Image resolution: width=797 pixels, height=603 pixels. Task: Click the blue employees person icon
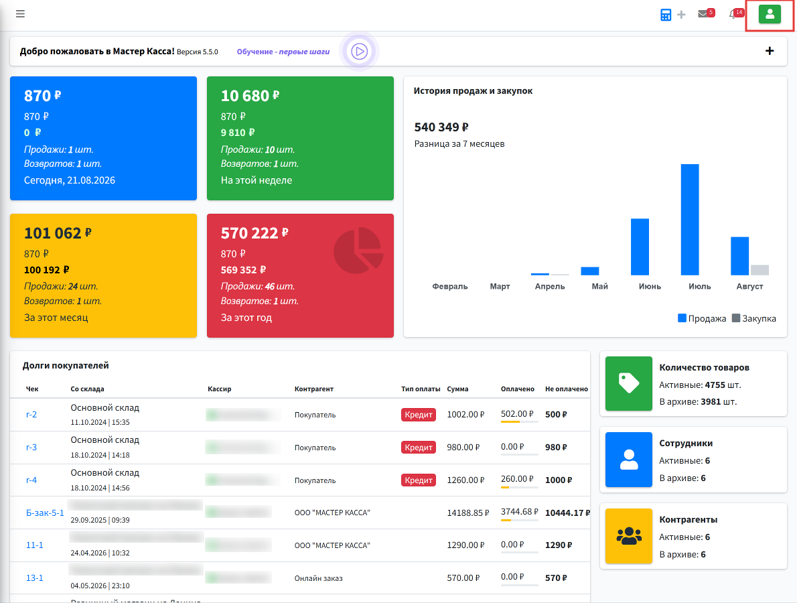629,460
